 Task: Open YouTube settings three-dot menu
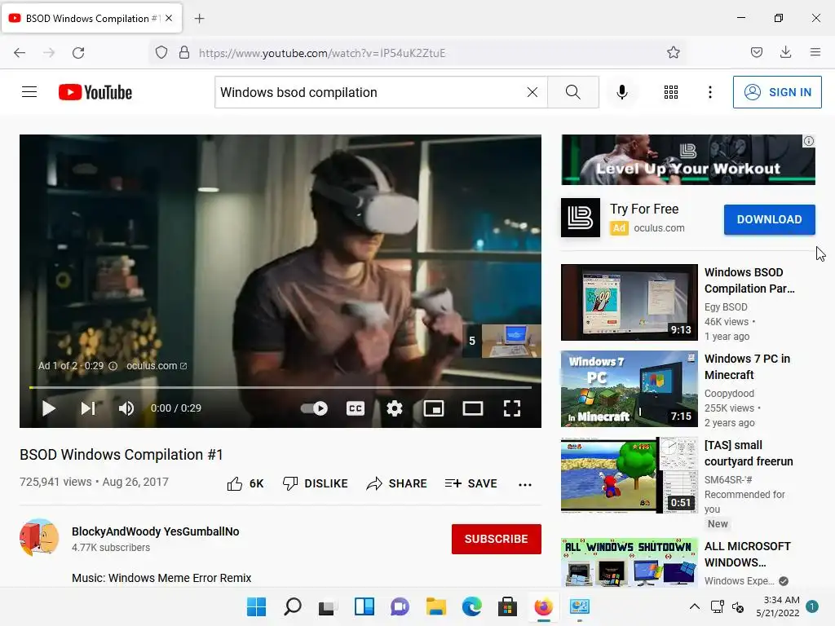pos(710,92)
